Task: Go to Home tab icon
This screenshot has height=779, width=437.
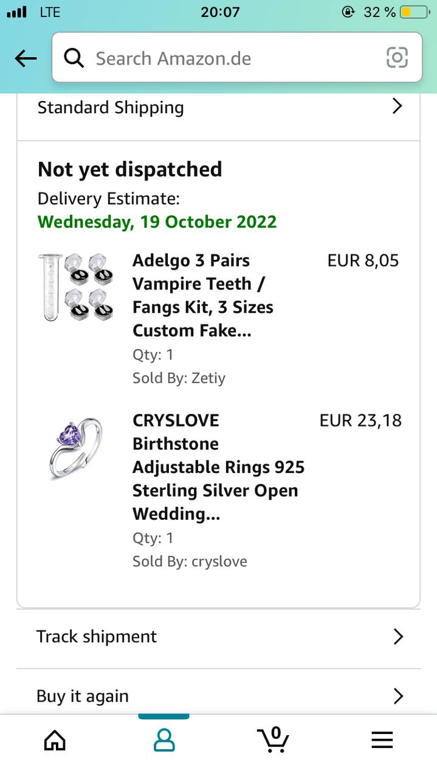Action: 55,740
